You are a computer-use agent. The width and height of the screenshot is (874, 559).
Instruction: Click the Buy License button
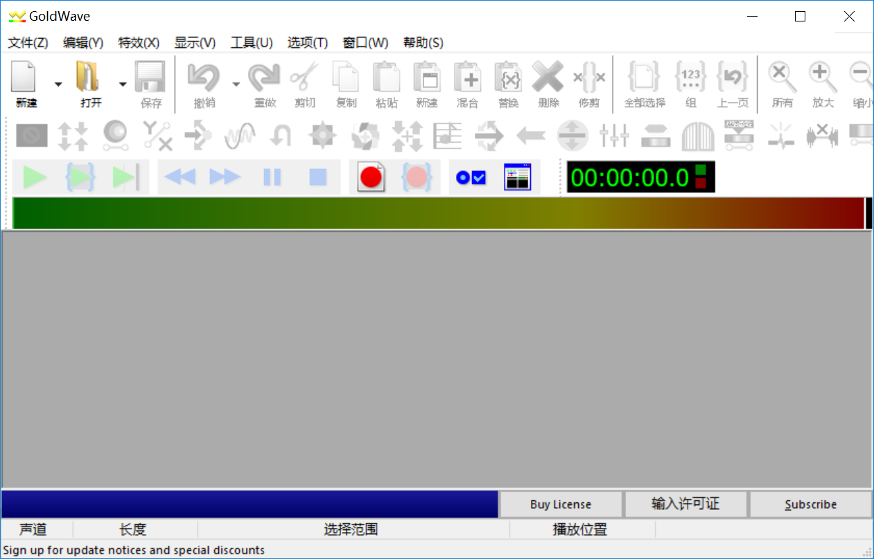561,504
